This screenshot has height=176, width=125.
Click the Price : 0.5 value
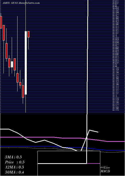coord(15,162)
